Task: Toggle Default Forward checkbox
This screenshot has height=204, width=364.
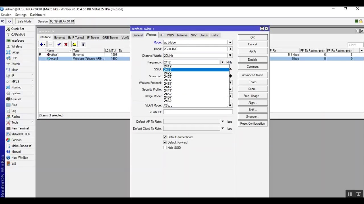Action: click(165, 143)
